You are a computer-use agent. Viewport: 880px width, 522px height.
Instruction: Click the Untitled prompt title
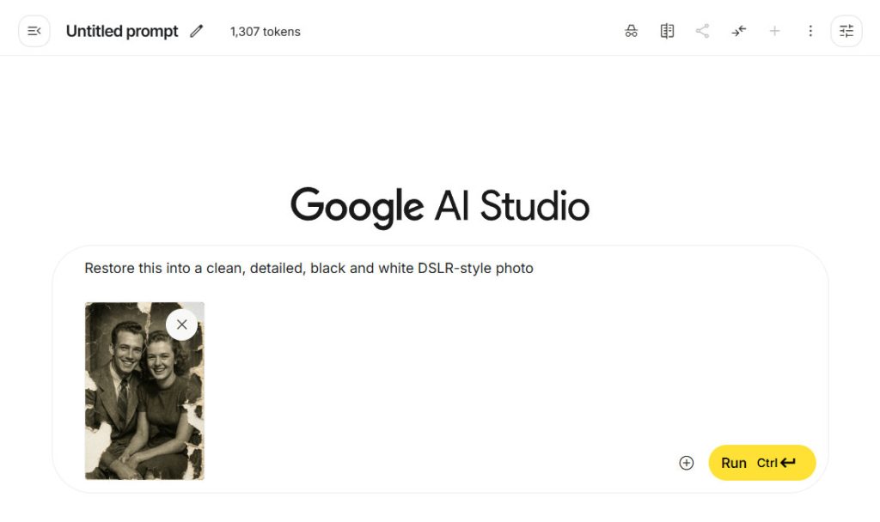tap(122, 32)
